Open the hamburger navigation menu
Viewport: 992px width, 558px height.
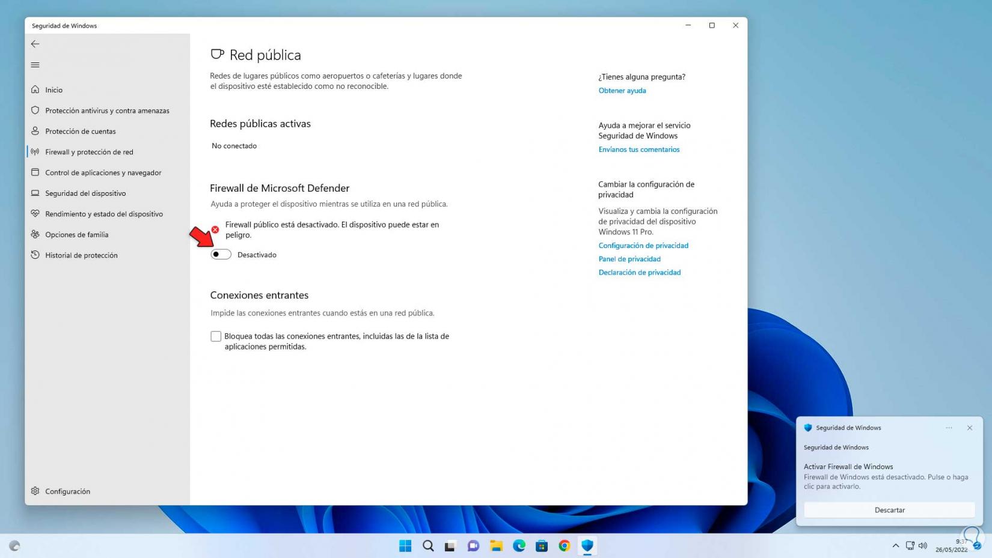coord(35,65)
